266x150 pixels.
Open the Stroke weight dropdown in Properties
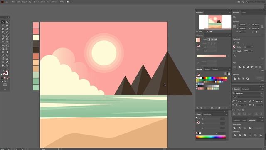pos(252,47)
